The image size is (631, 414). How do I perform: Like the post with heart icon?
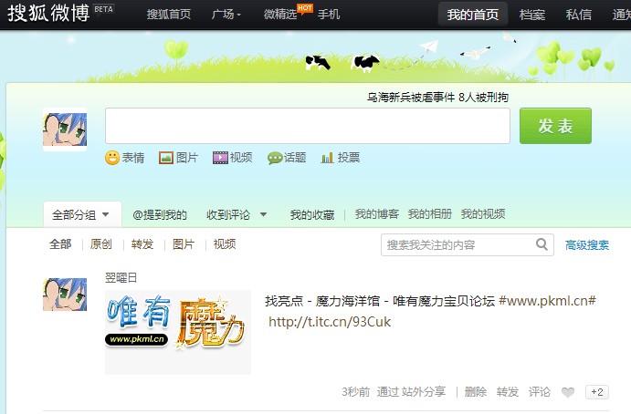coord(568,392)
